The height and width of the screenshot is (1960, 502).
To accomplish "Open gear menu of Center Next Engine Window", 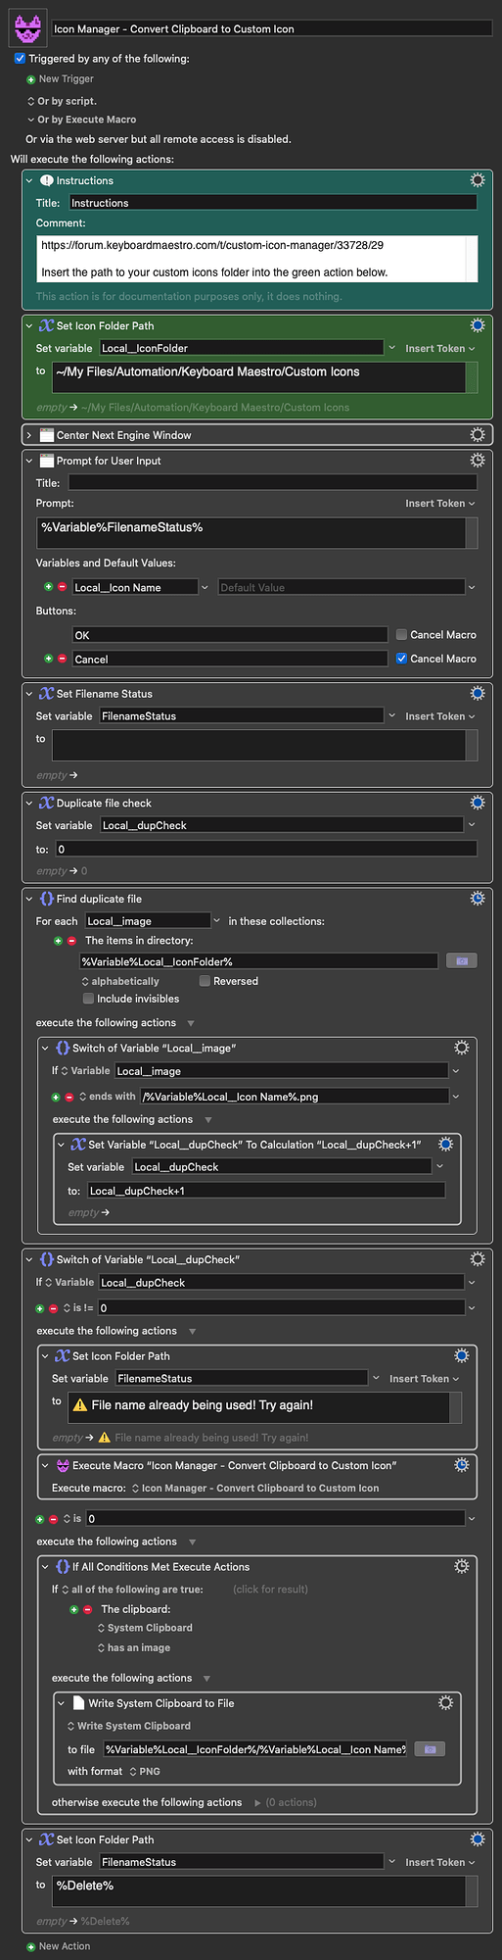I will tap(478, 434).
